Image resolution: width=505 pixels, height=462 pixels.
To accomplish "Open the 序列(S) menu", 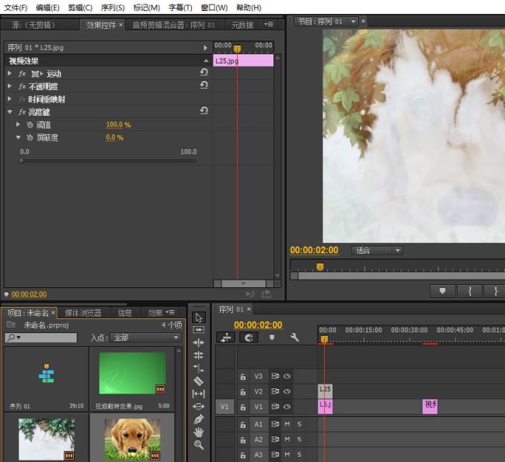I will pos(113,8).
